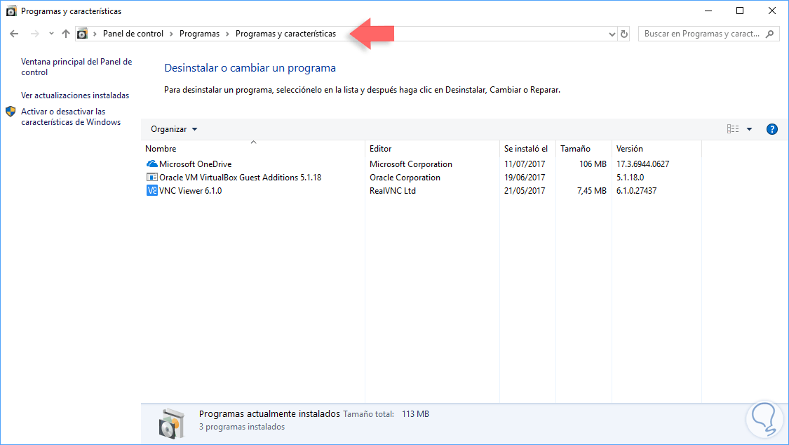The image size is (789, 445).
Task: Click installed programs icon in details pane
Action: pyautogui.click(x=172, y=424)
